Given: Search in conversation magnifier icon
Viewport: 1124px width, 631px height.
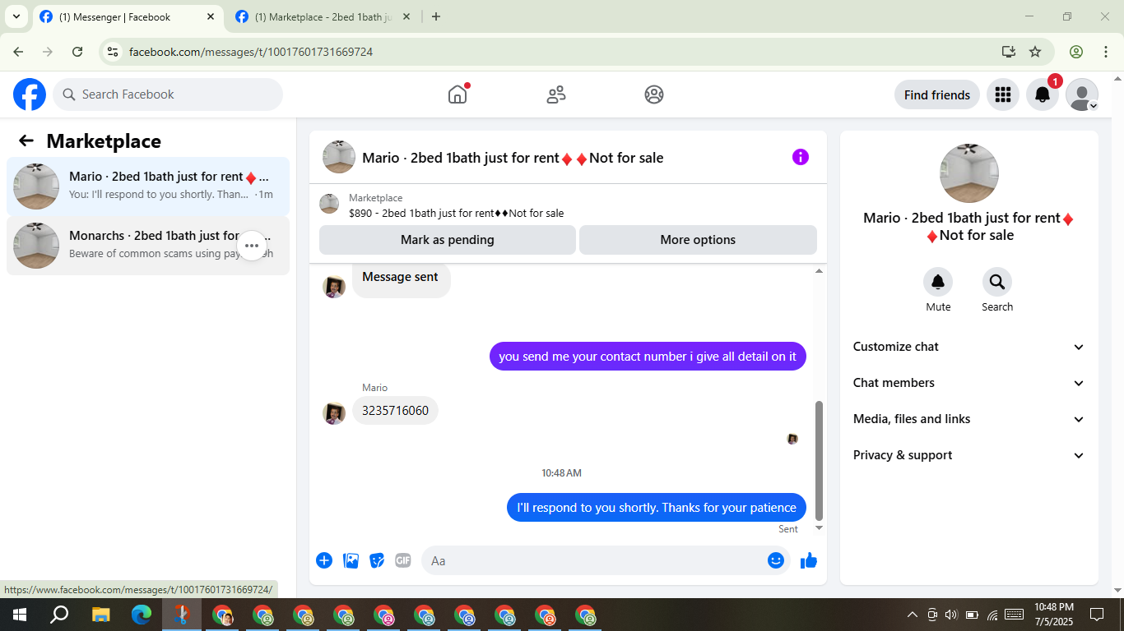Looking at the screenshot, I should pos(997,282).
